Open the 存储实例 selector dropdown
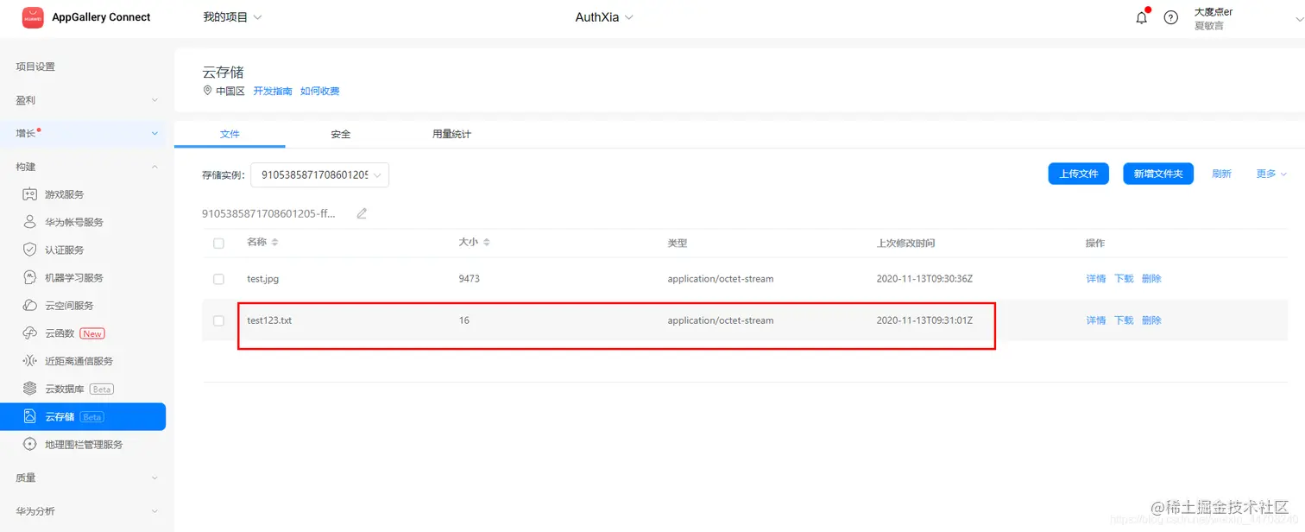Screen dimensions: 1305x532 coord(319,174)
